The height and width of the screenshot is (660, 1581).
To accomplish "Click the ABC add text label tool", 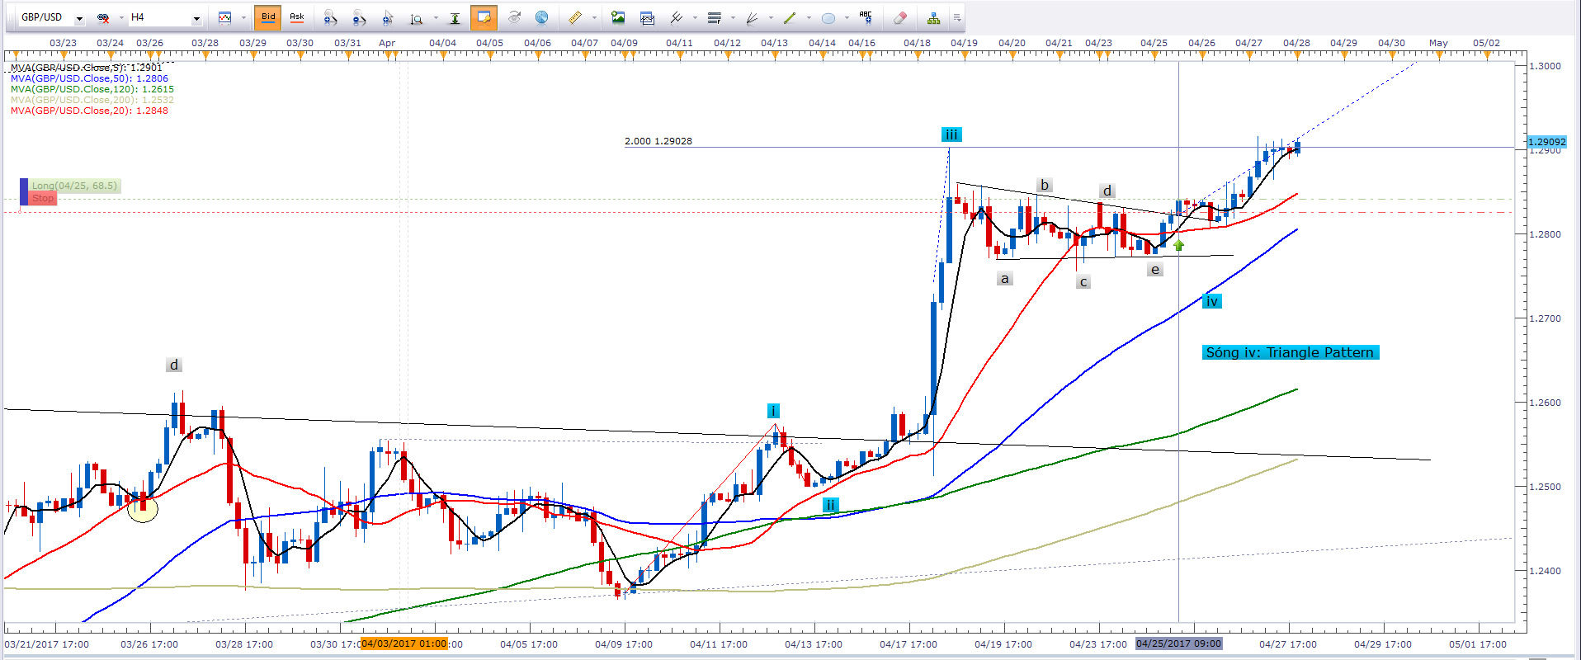I will pos(866,17).
